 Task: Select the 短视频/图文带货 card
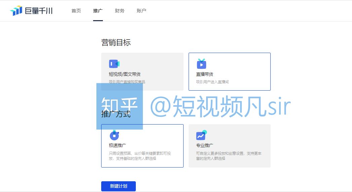[x=142, y=72]
